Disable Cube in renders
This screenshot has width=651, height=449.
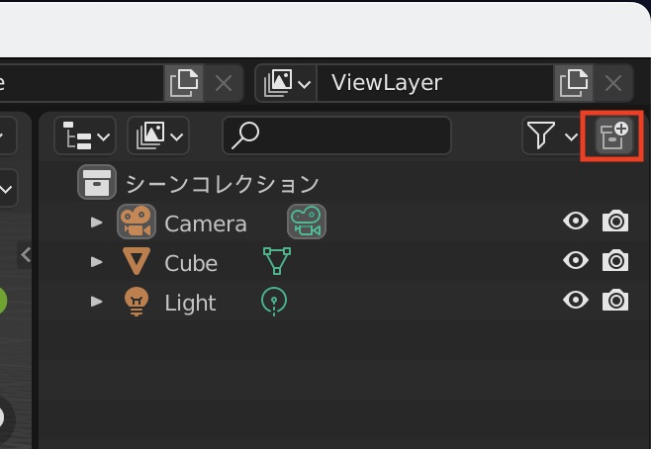click(615, 261)
